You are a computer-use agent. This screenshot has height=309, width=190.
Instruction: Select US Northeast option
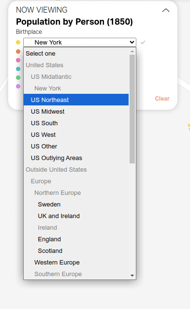point(76,100)
